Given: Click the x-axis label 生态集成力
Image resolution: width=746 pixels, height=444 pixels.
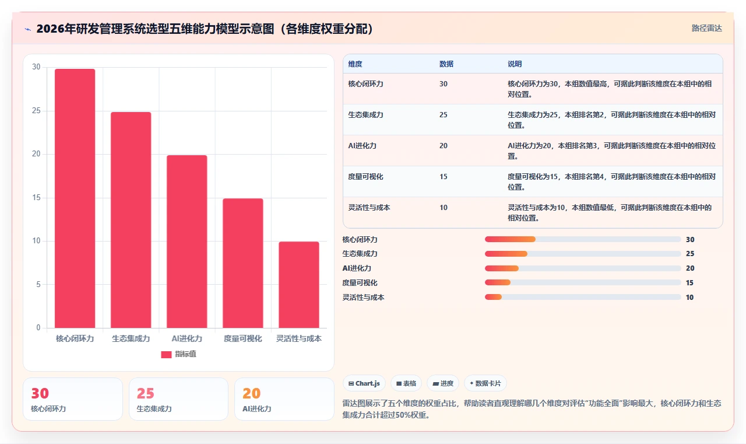Looking at the screenshot, I should [131, 338].
